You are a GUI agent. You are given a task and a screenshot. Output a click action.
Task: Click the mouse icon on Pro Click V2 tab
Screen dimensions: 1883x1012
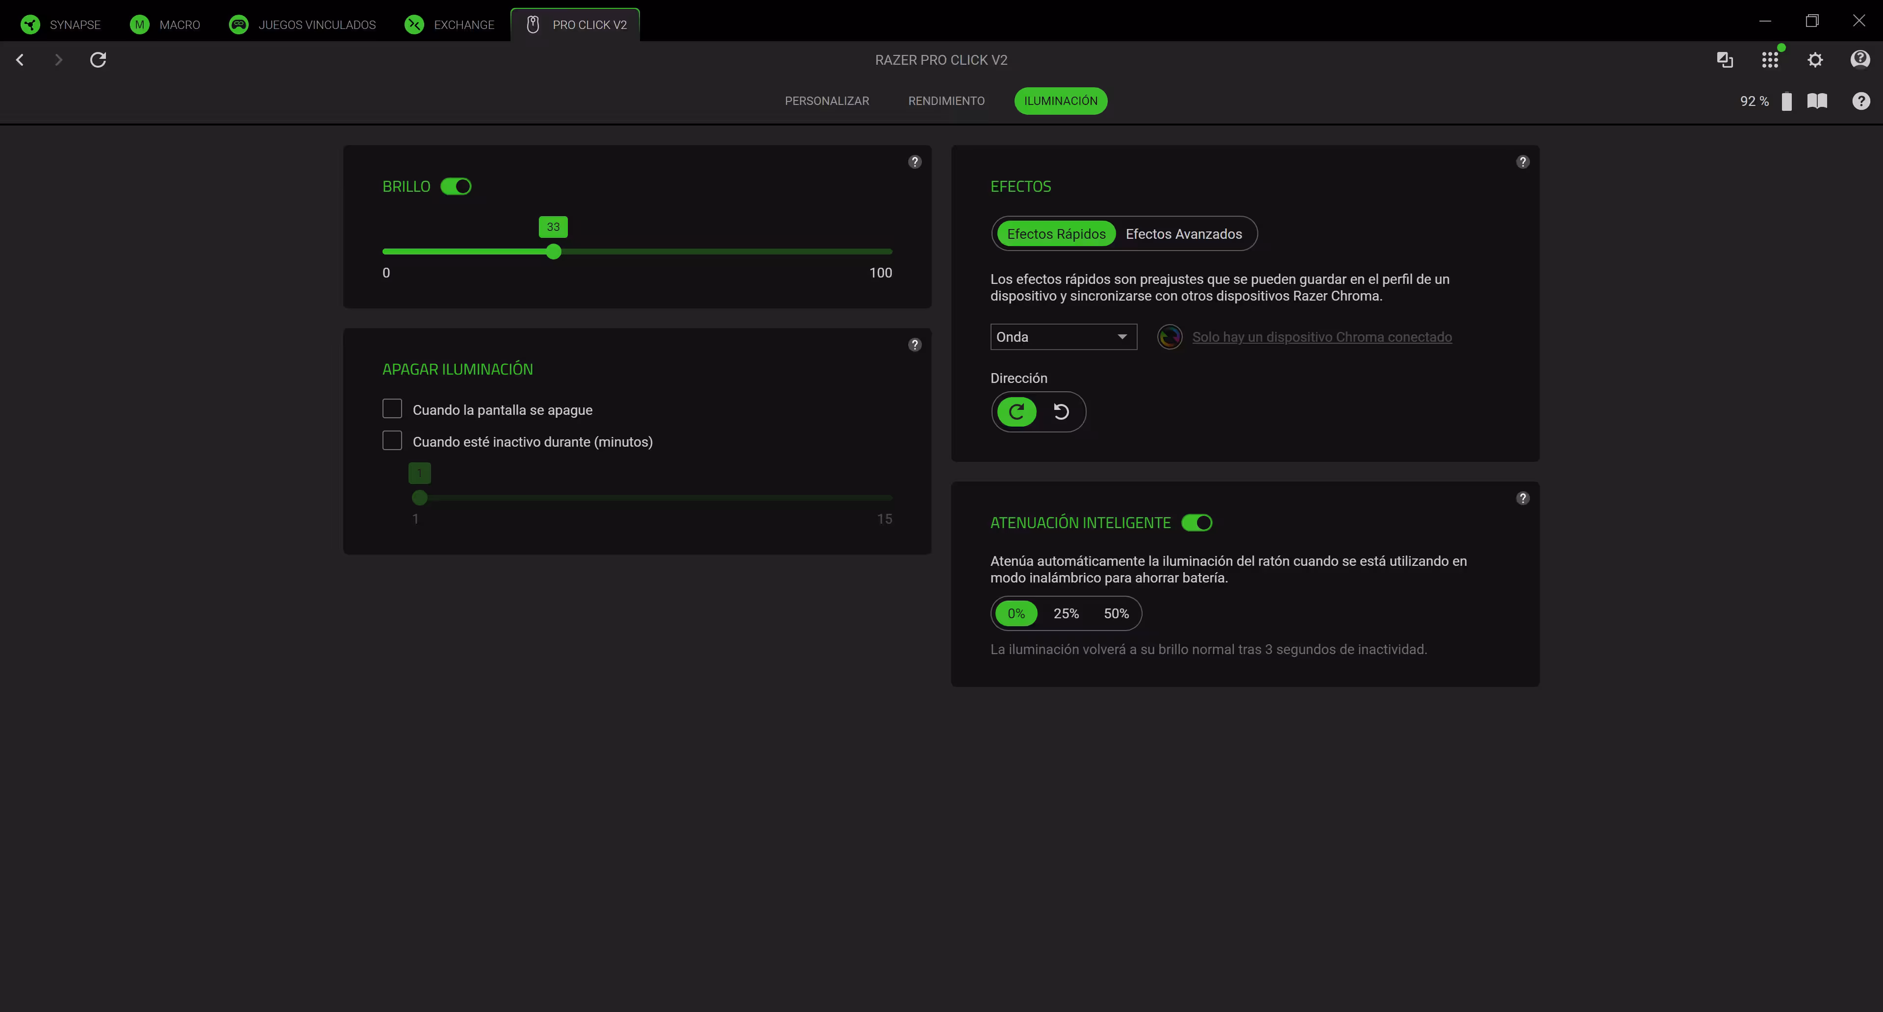coord(533,25)
